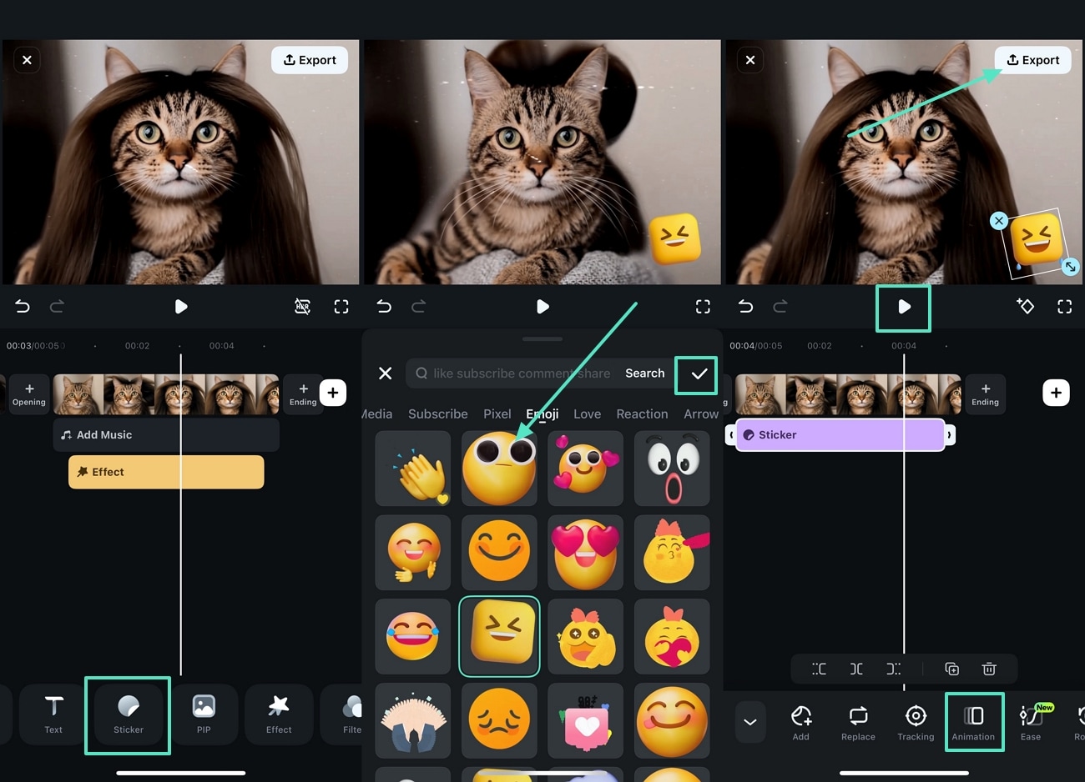Play the video in left panel

pyautogui.click(x=180, y=307)
